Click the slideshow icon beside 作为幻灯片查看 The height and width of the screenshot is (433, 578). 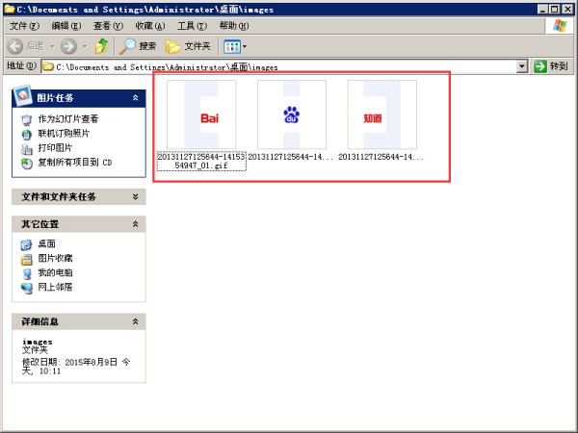(x=27, y=119)
